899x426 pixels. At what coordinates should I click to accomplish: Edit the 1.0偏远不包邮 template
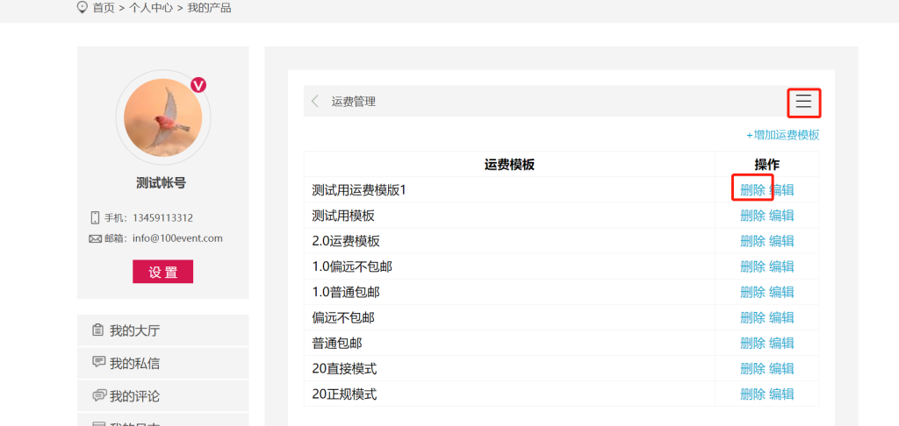click(x=781, y=266)
